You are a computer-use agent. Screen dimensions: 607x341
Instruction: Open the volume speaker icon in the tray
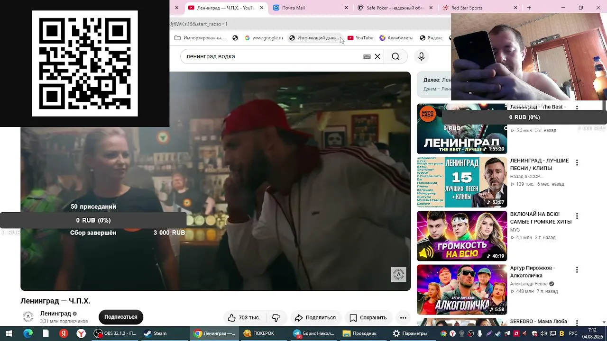coord(543,333)
